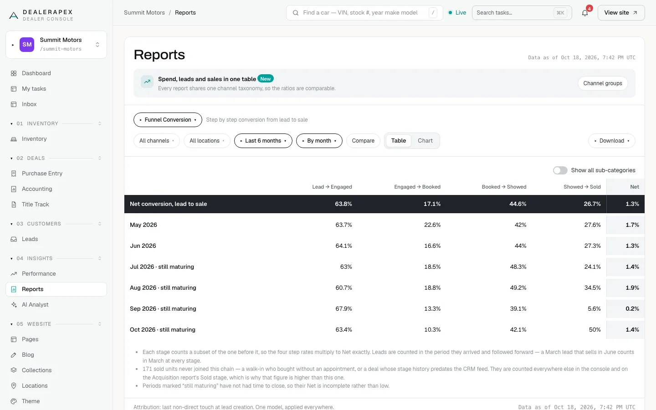The width and height of the screenshot is (656, 410).
Task: Click the Locations pin icon
Action: (14, 386)
